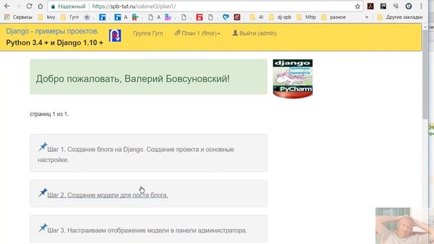Screen dimensions: 434x244
Task: Click the secure 'Надежный' lock indicator
Action: pyautogui.click(x=68, y=6)
